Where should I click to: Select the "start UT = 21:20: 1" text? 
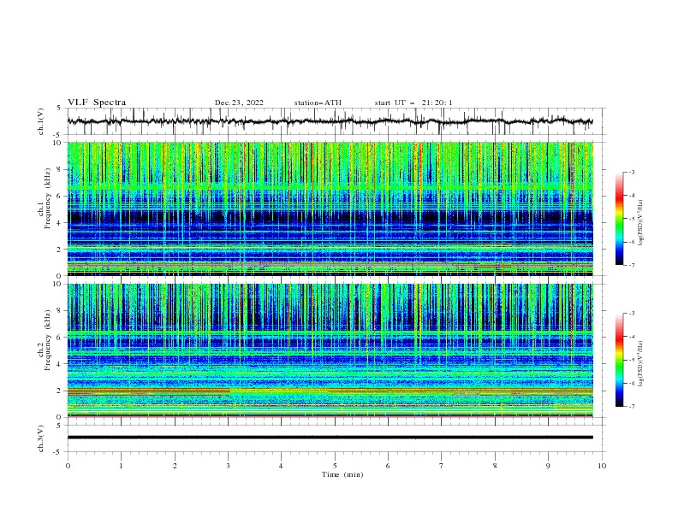413,103
